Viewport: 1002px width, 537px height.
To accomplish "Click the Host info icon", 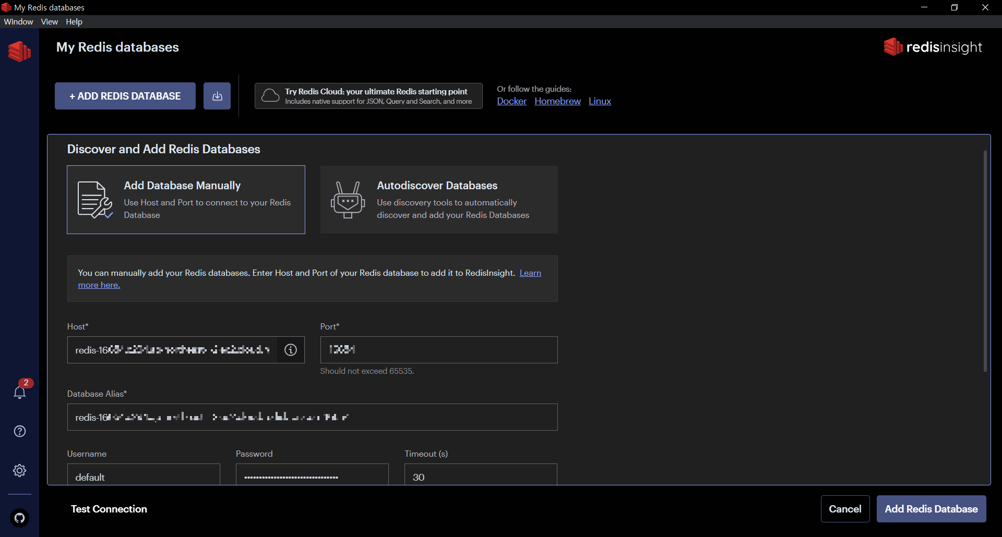I will coord(291,350).
